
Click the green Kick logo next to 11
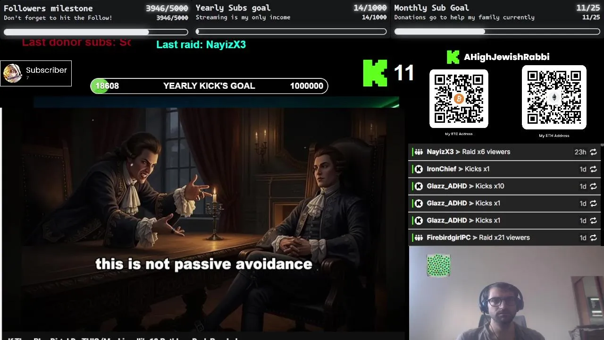click(x=375, y=73)
